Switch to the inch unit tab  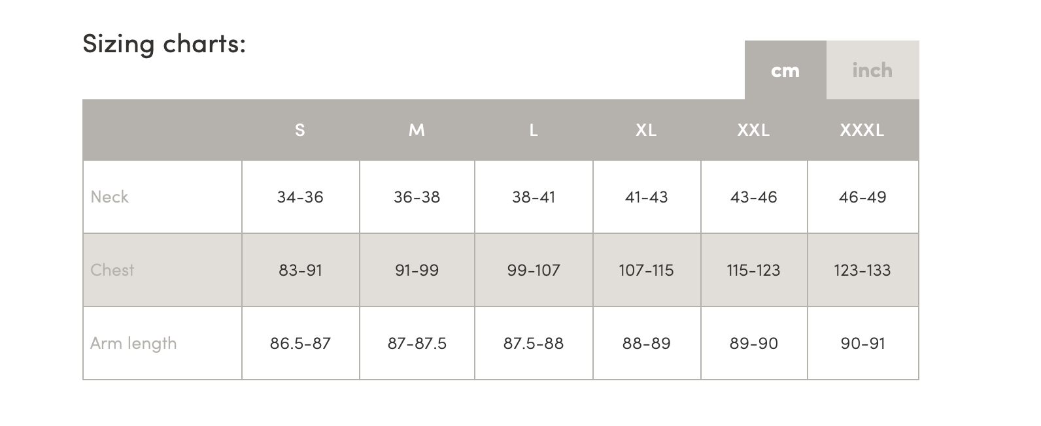[872, 71]
